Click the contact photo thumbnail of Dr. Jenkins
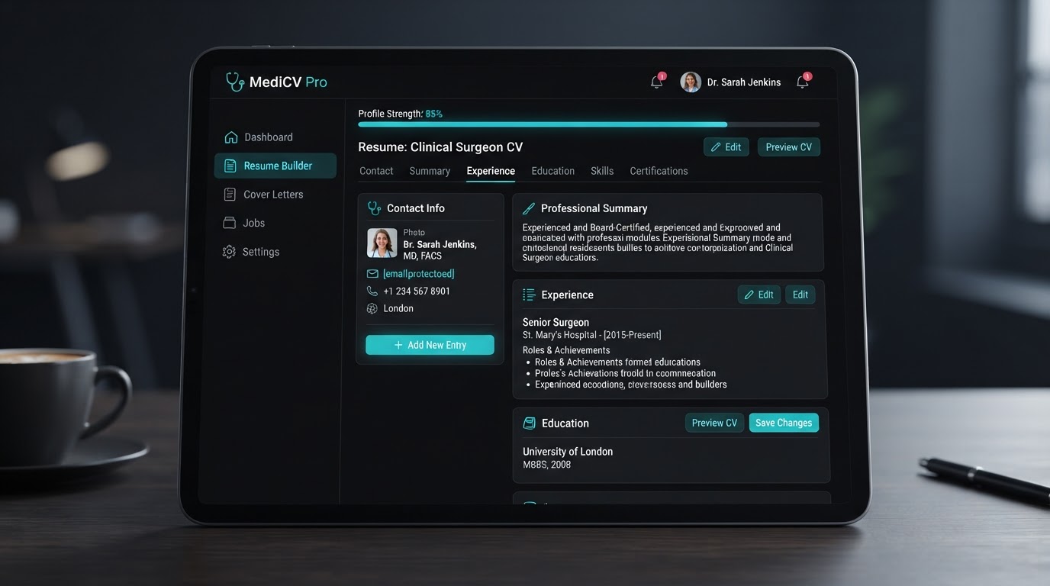The height and width of the screenshot is (586, 1050). tap(382, 243)
